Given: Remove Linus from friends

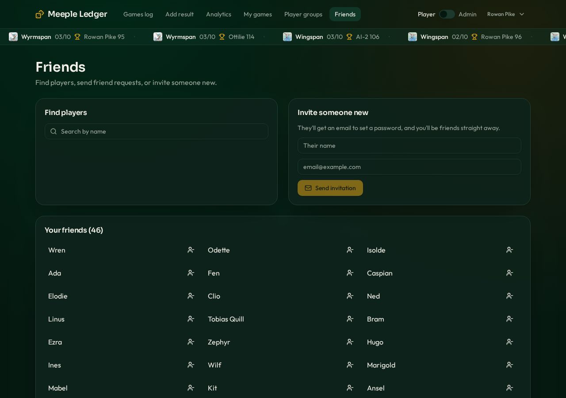Looking at the screenshot, I should (191, 319).
